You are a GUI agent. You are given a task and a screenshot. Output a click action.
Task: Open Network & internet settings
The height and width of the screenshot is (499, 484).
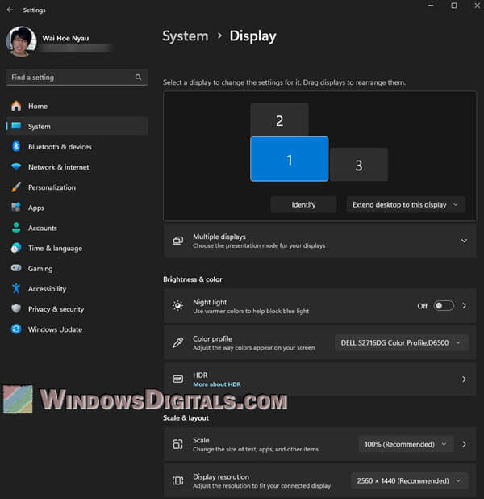pos(77,167)
